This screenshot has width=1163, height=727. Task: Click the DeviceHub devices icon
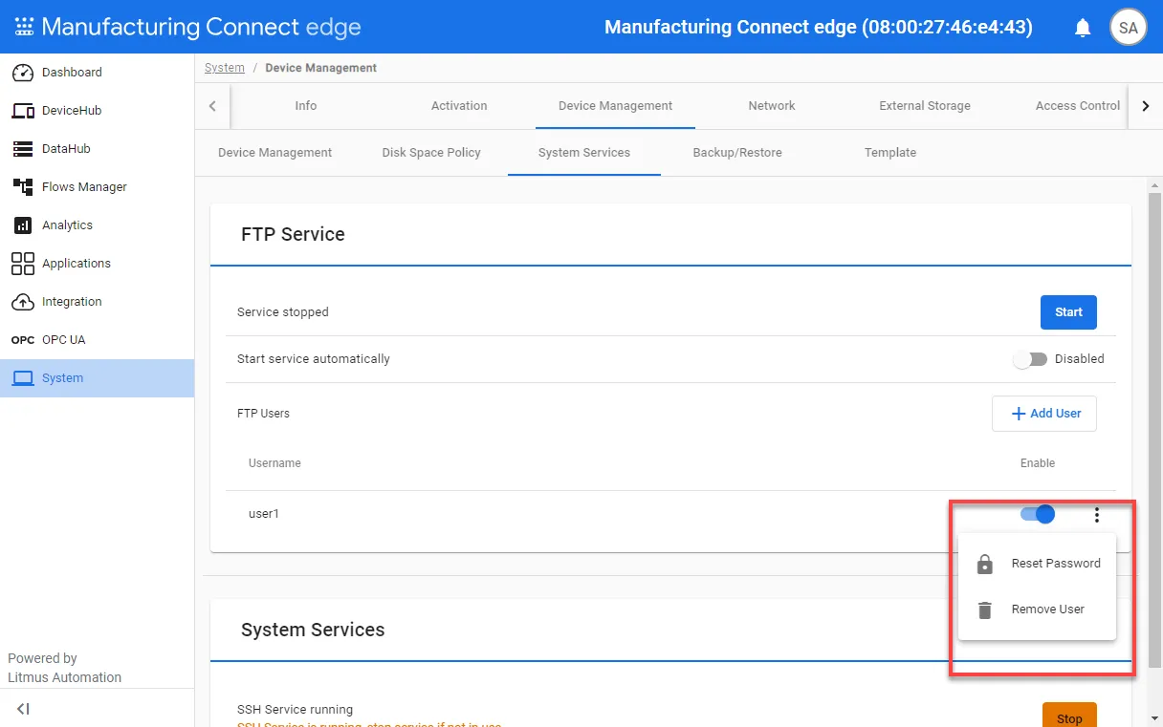coord(23,111)
